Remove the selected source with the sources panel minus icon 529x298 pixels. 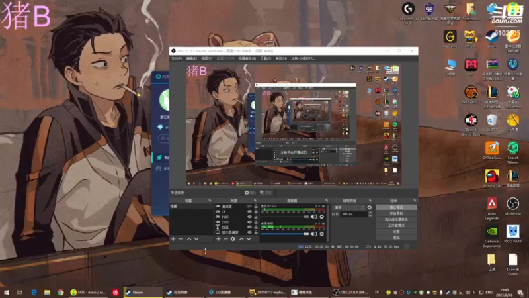[225, 239]
